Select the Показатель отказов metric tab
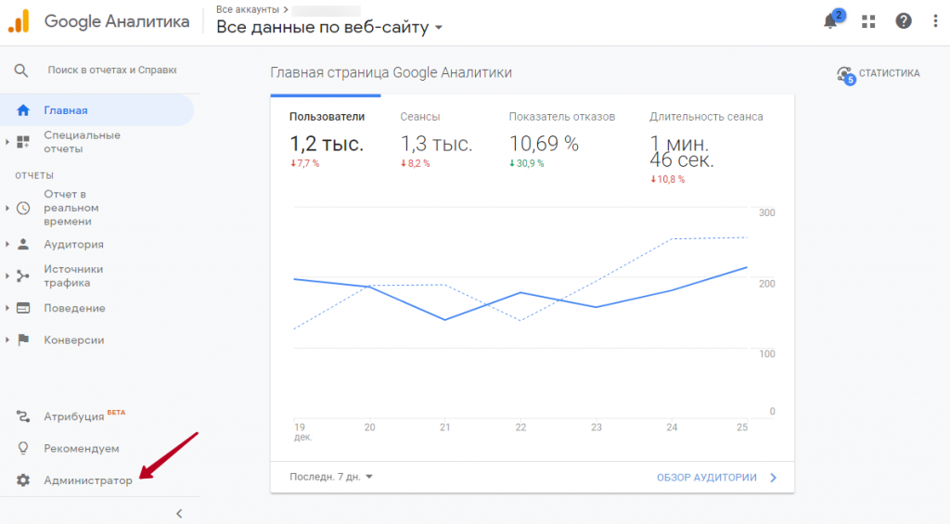 click(x=561, y=140)
